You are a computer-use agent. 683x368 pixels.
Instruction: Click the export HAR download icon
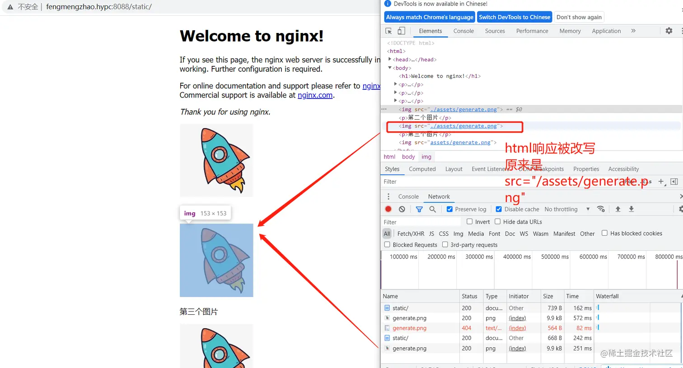(x=632, y=209)
